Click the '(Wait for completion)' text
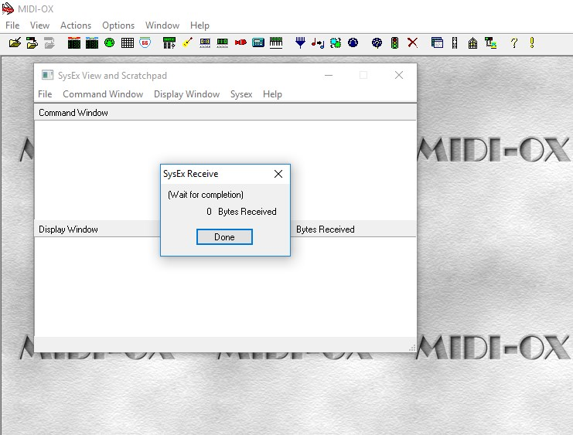 coord(206,194)
